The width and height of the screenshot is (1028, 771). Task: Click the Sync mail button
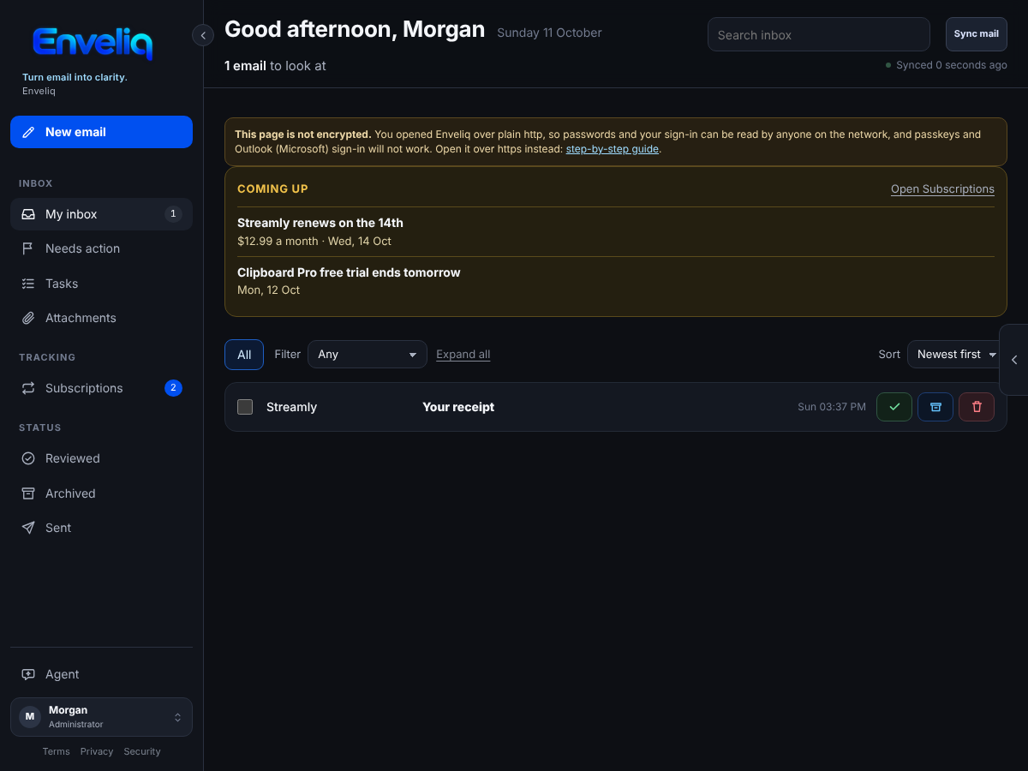tap(977, 34)
